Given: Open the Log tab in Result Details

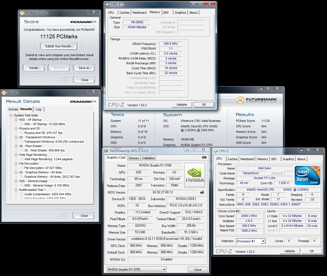Looking at the screenshot, I should (39, 109).
